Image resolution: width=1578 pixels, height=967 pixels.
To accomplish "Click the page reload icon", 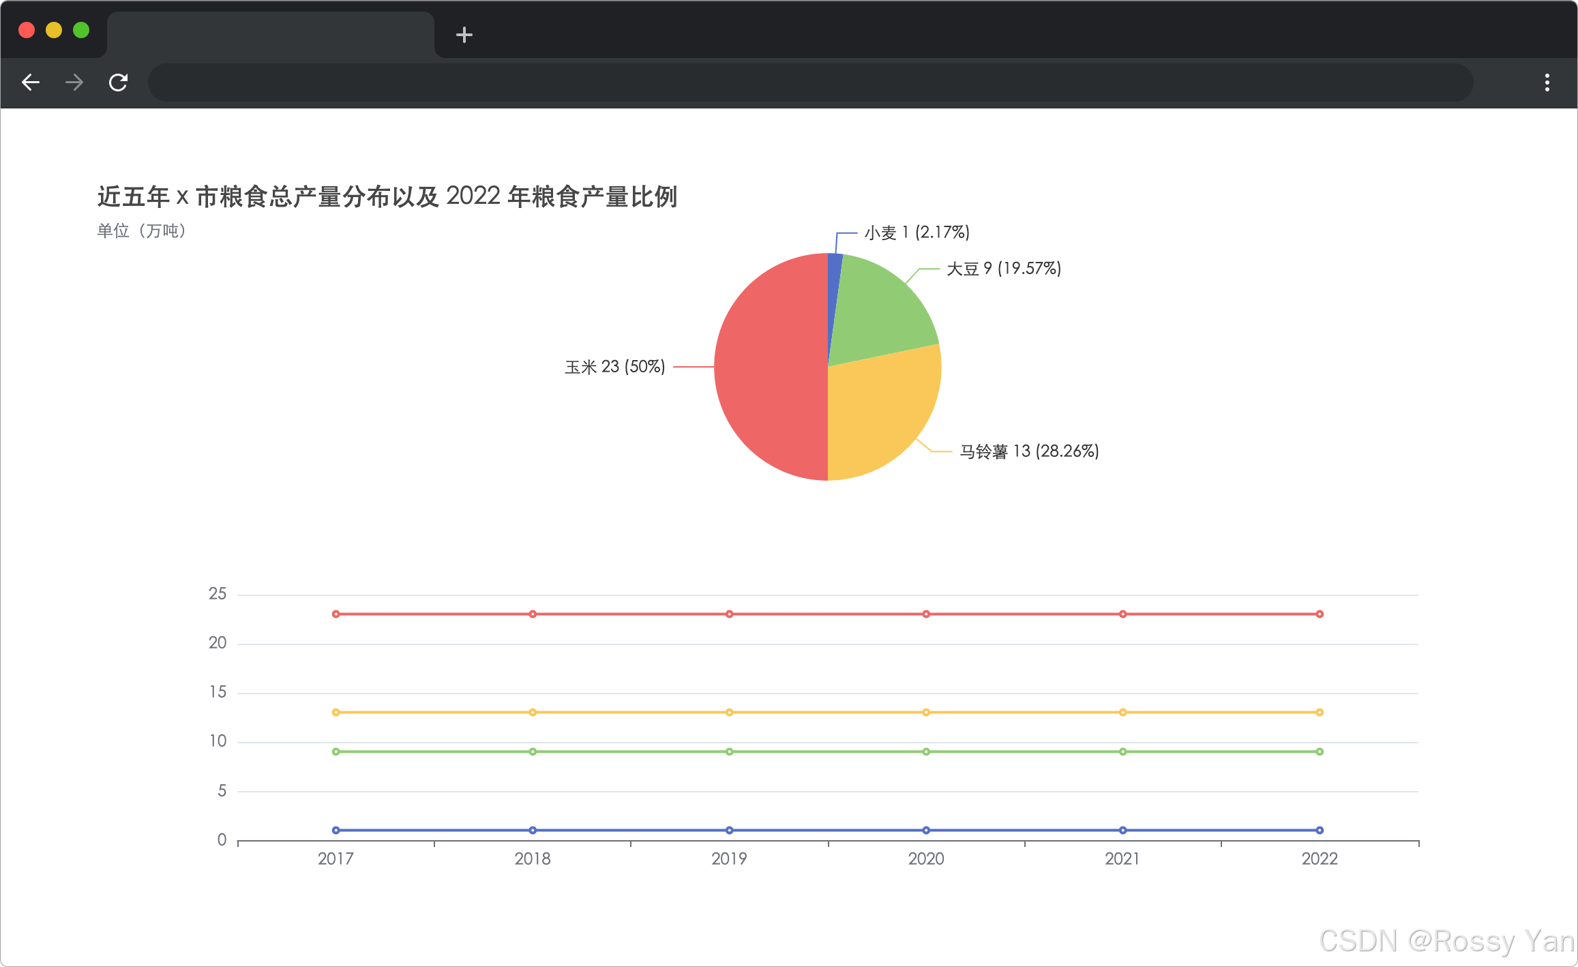I will point(118,82).
